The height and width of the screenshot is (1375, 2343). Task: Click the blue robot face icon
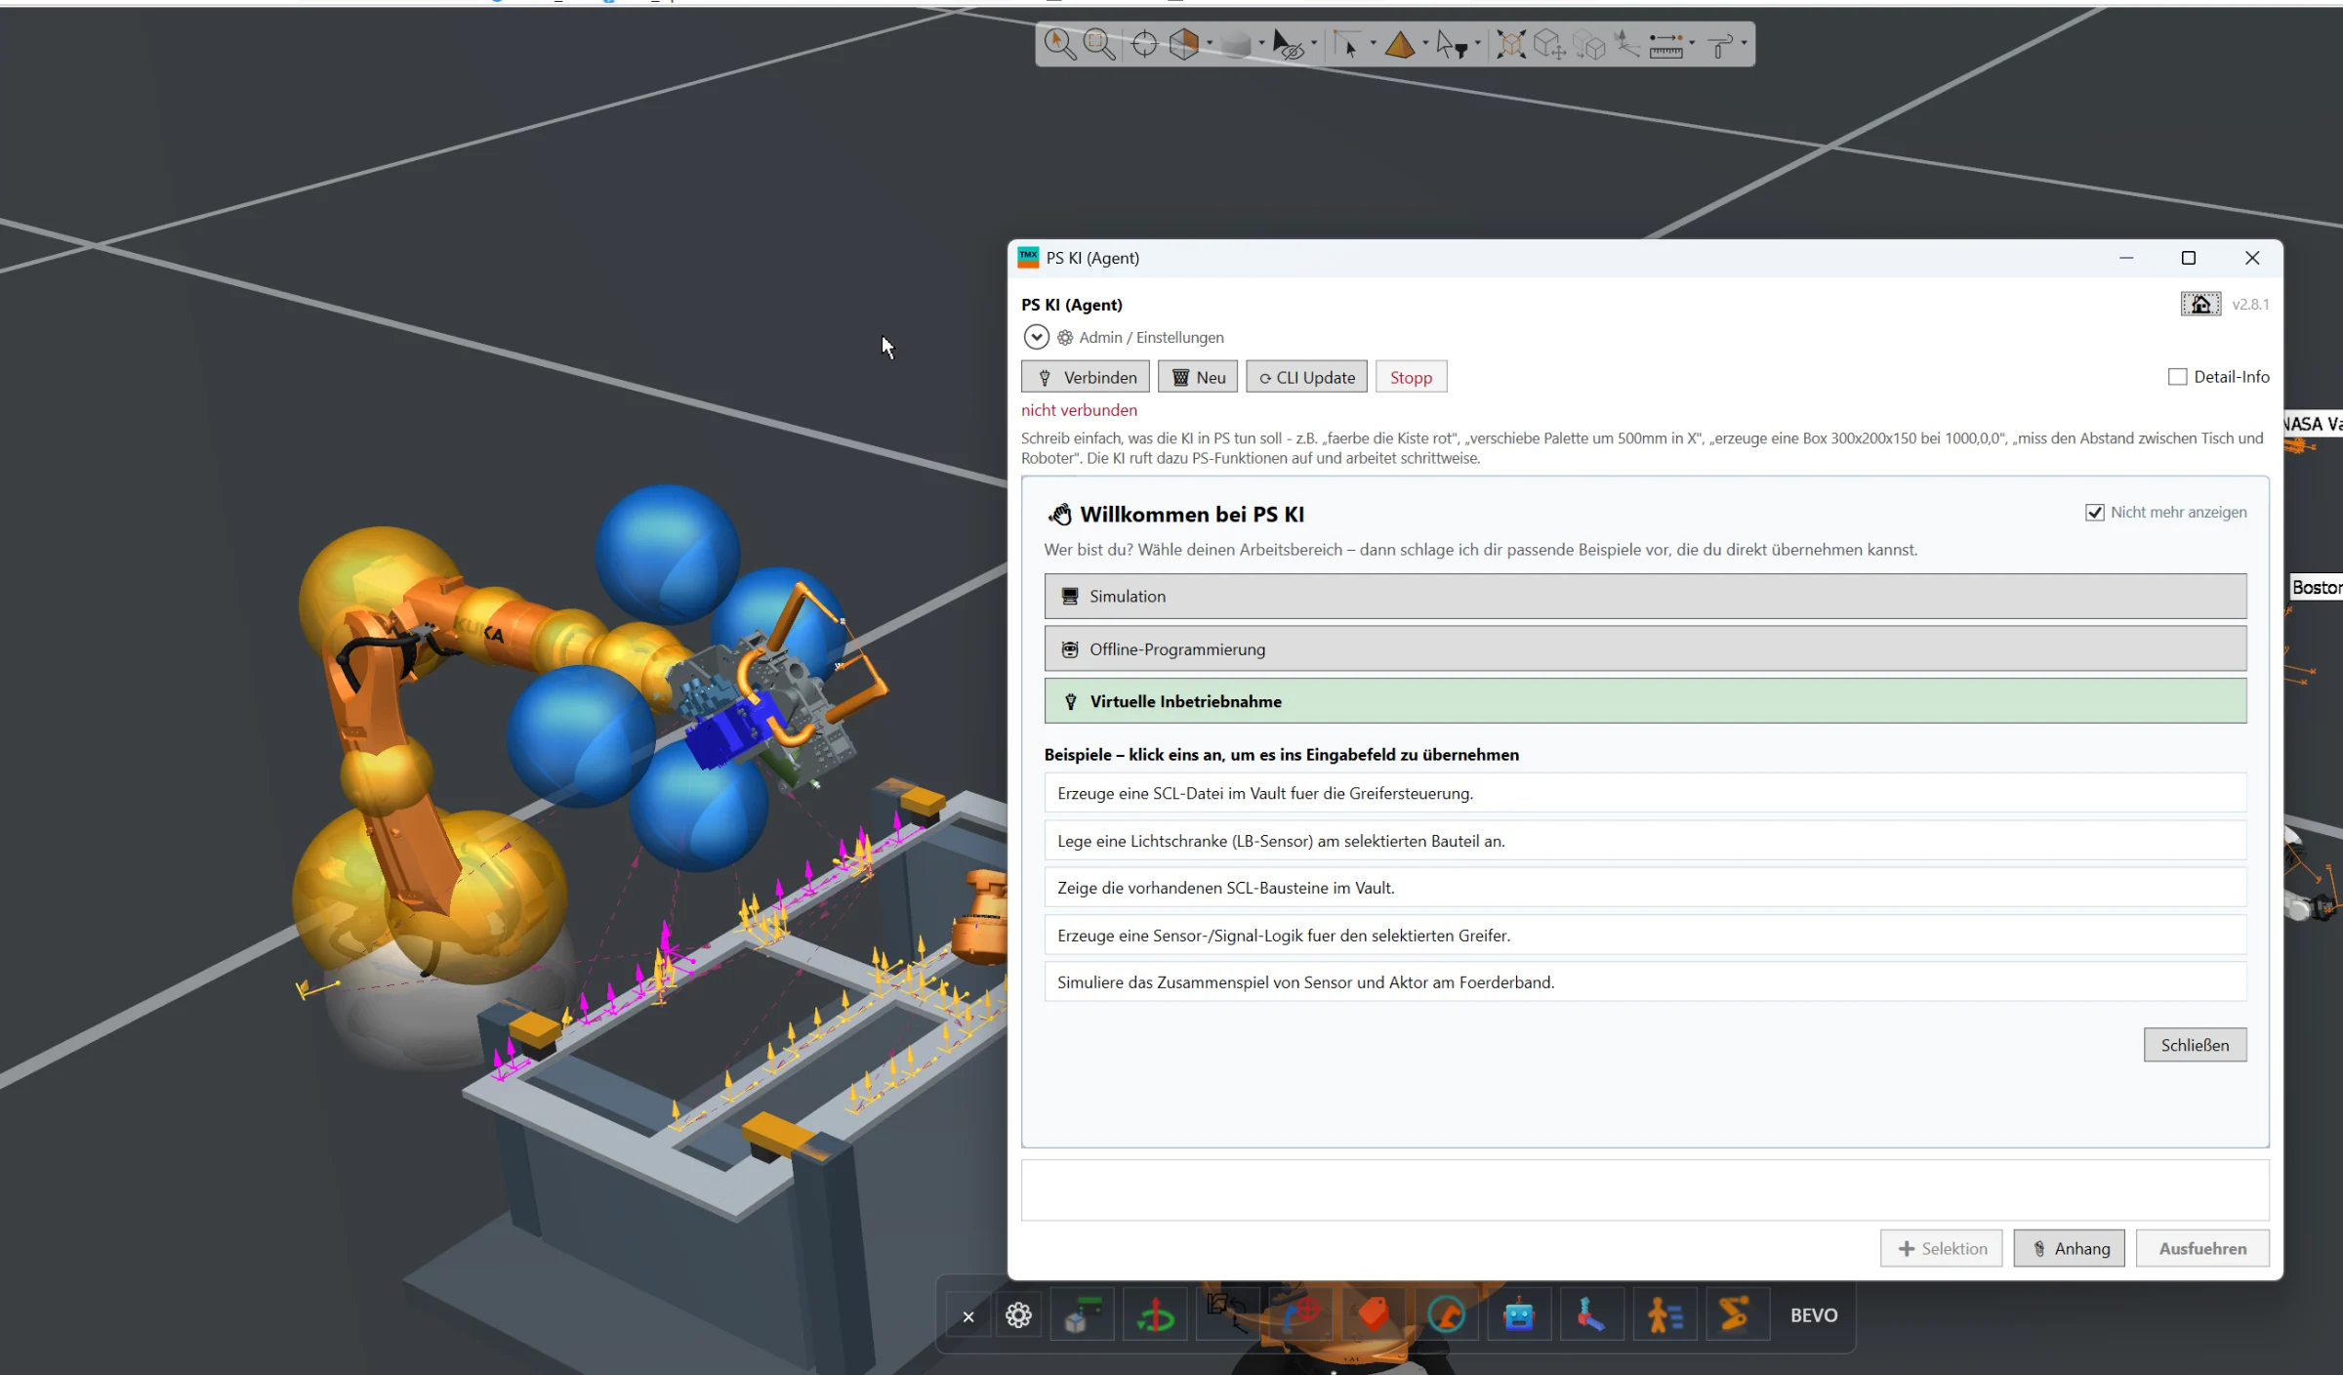(1519, 1315)
